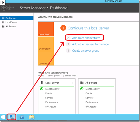Viewport: 140px width, 122px height.
Task: Click the Windows Start button on taskbar
Action: [3, 117]
